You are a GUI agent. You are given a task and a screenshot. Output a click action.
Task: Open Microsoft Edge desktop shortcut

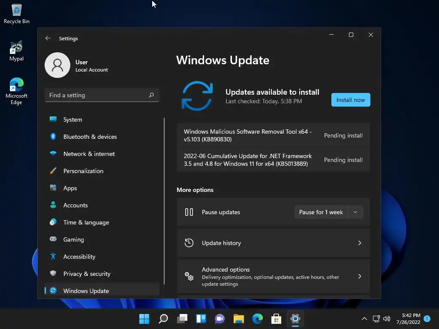coord(17,91)
